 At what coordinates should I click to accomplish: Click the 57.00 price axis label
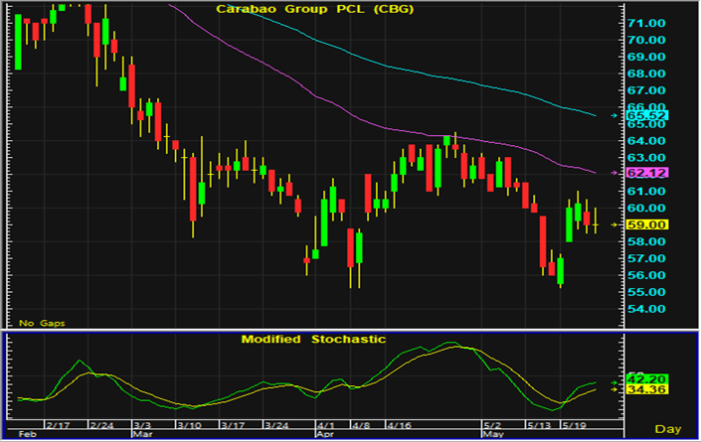(646, 258)
